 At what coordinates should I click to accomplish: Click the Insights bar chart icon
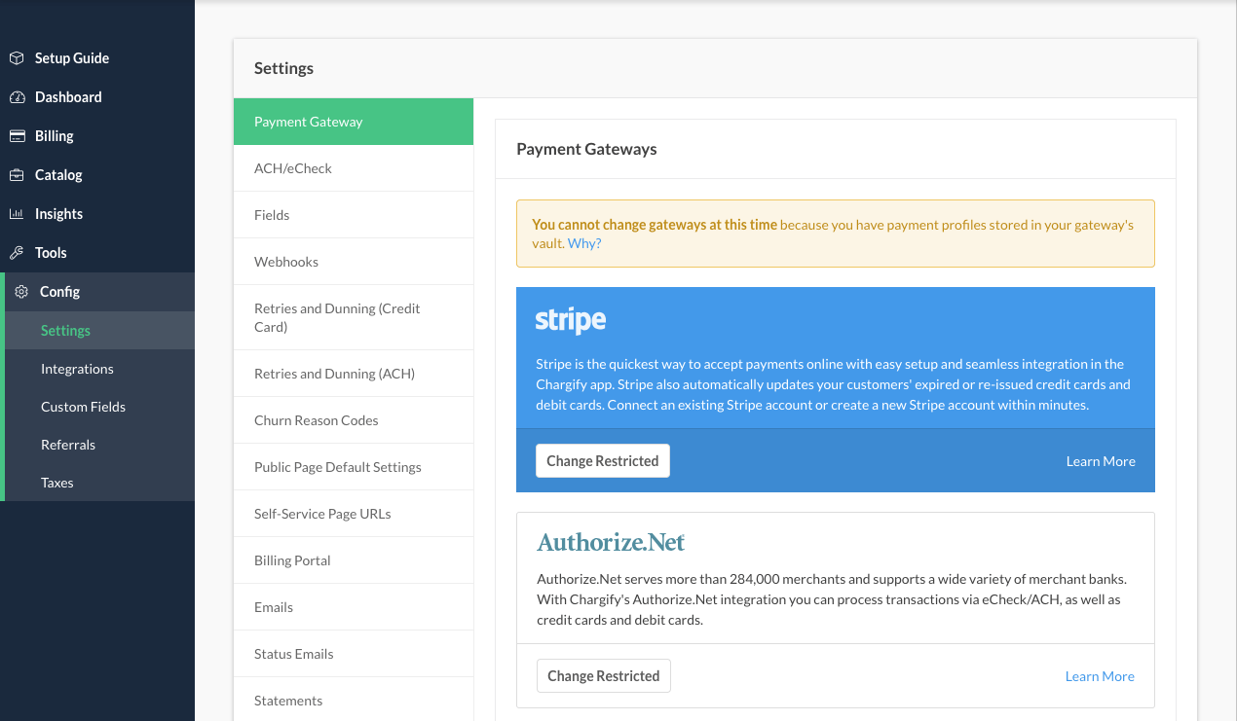(x=17, y=214)
